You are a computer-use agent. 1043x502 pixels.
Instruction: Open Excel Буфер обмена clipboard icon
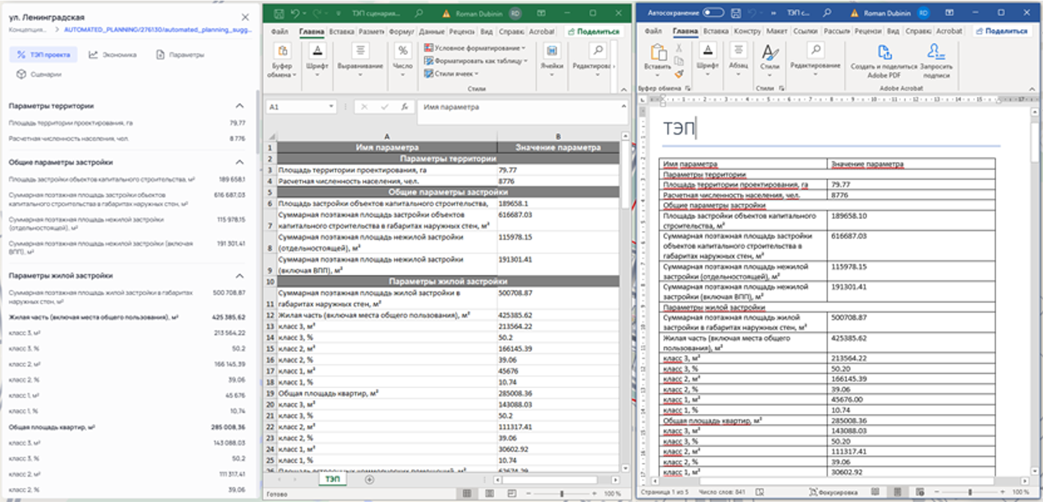(x=283, y=51)
